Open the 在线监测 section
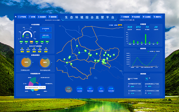This screenshot has height=112, width=179. [x=42, y=17]
